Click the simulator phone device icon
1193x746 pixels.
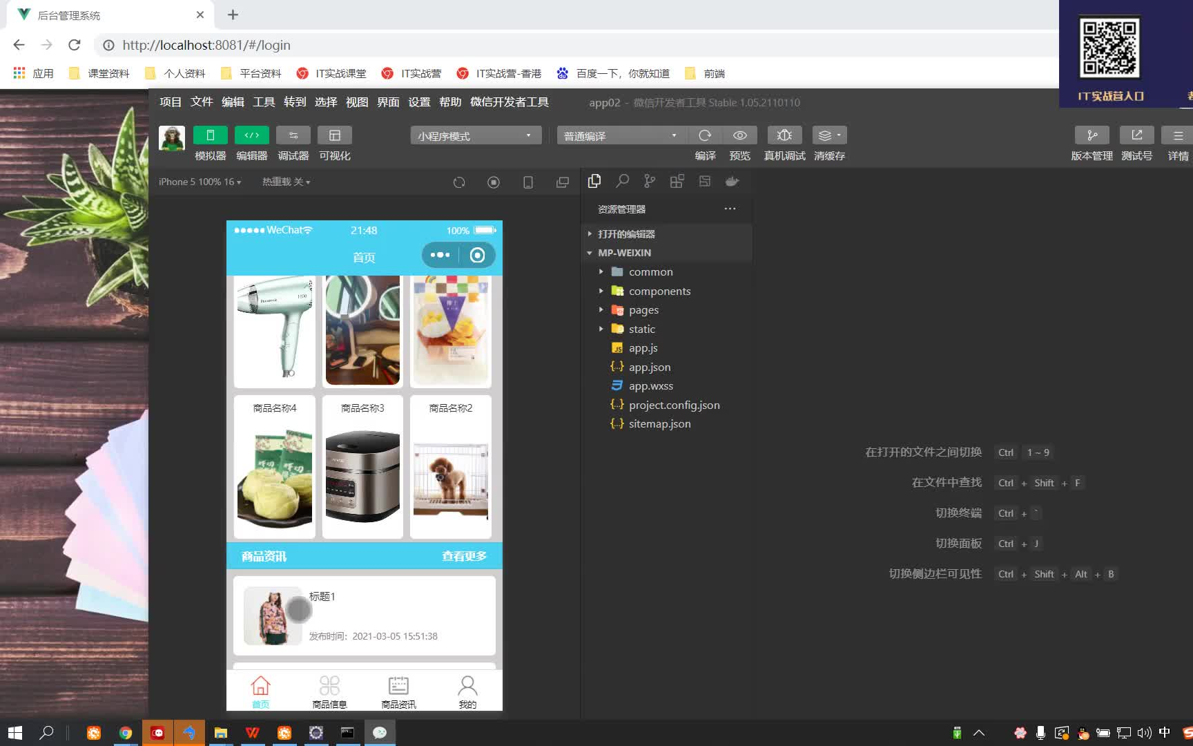[x=528, y=182]
